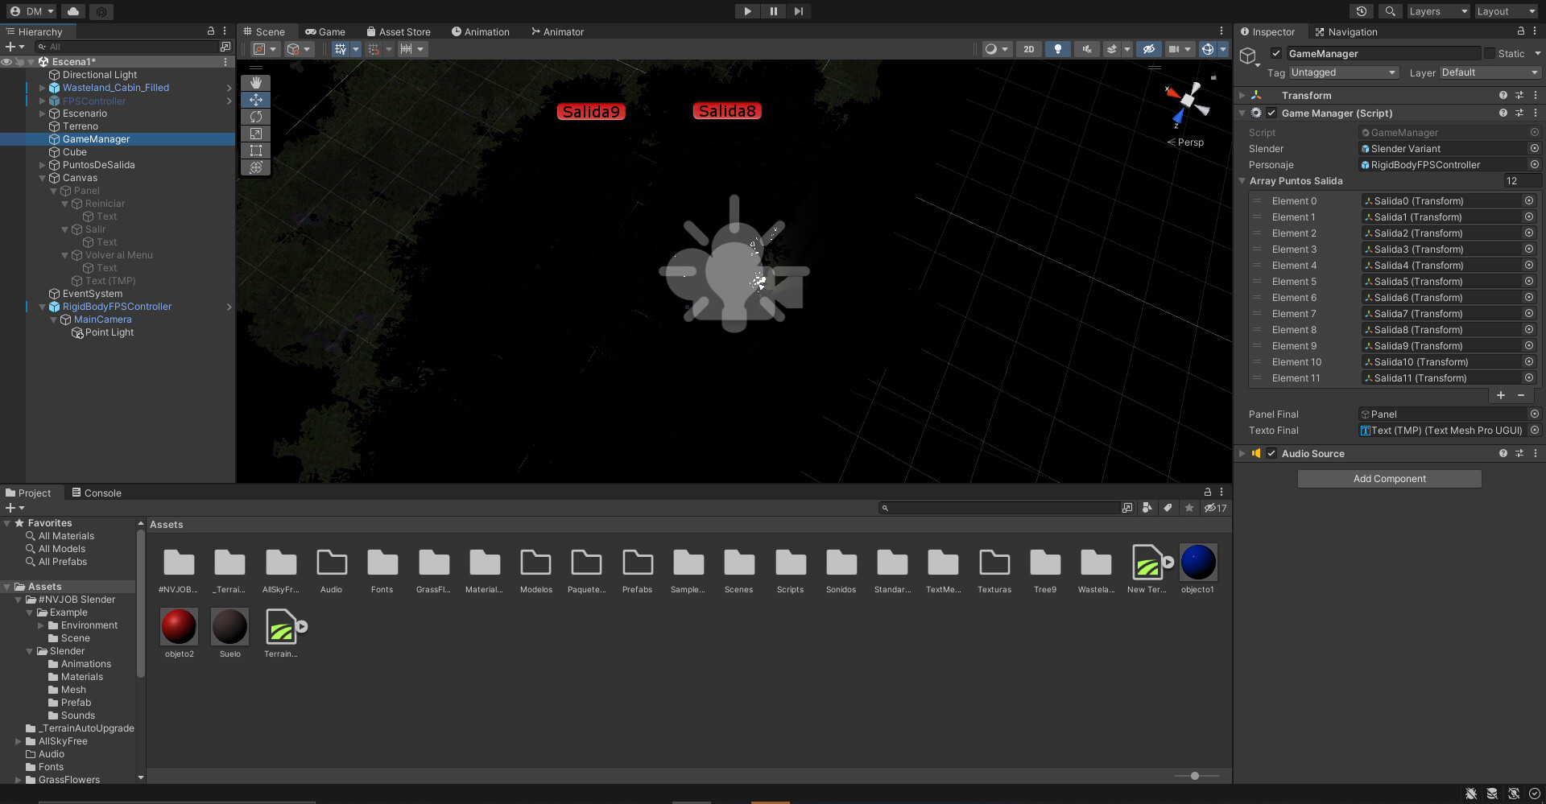This screenshot has width=1546, height=804.
Task: Open the Animation tab
Action: [x=481, y=32]
